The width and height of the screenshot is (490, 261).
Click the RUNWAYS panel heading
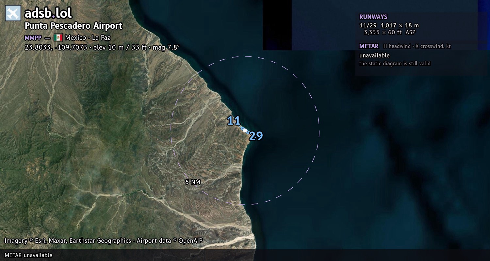pos(373,17)
